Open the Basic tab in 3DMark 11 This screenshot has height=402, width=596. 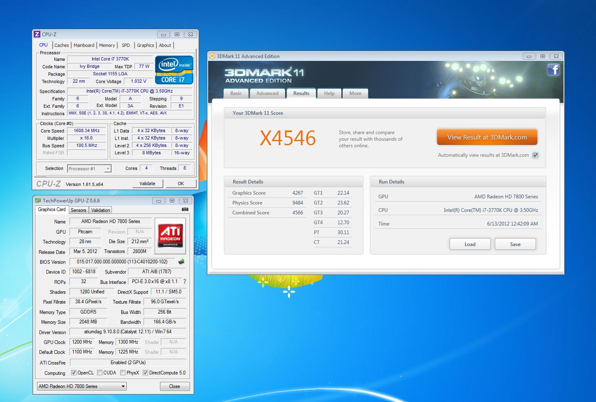[x=236, y=93]
